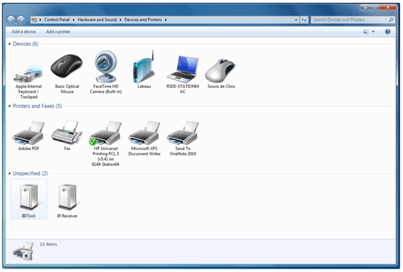Click Add a printer

(58, 32)
